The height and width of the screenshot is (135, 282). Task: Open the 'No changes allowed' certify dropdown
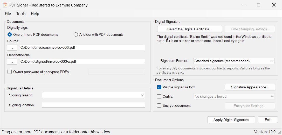coord(234,96)
